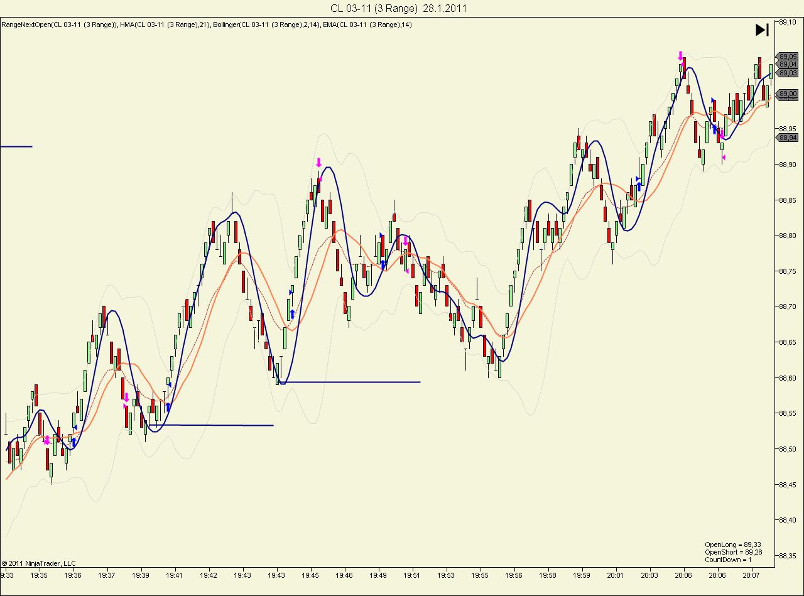Select the 89,03 price marker
804x596 pixels.
(x=788, y=73)
